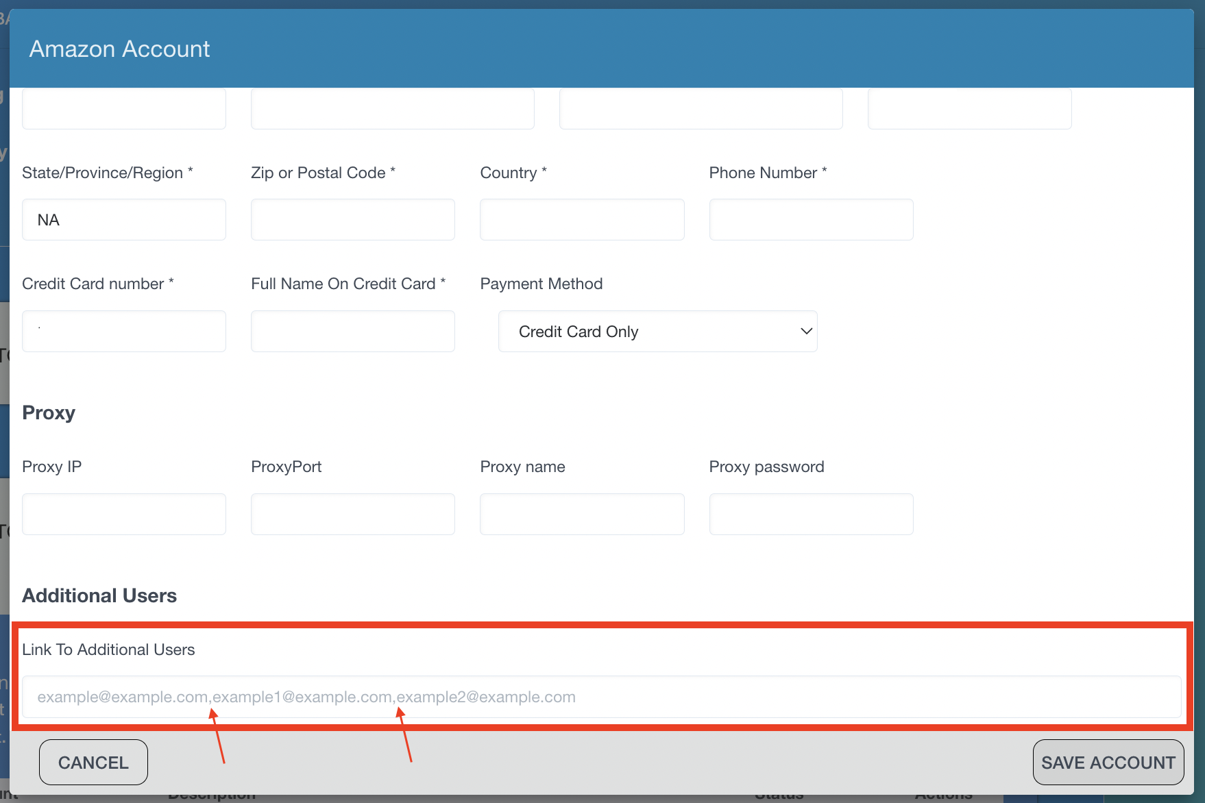Image resolution: width=1205 pixels, height=803 pixels.
Task: Click the Country input field
Action: [x=582, y=220]
